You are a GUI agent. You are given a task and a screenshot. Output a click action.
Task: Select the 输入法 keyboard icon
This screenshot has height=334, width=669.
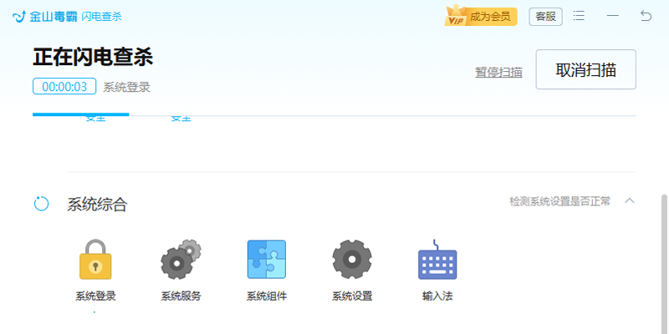pyautogui.click(x=437, y=260)
